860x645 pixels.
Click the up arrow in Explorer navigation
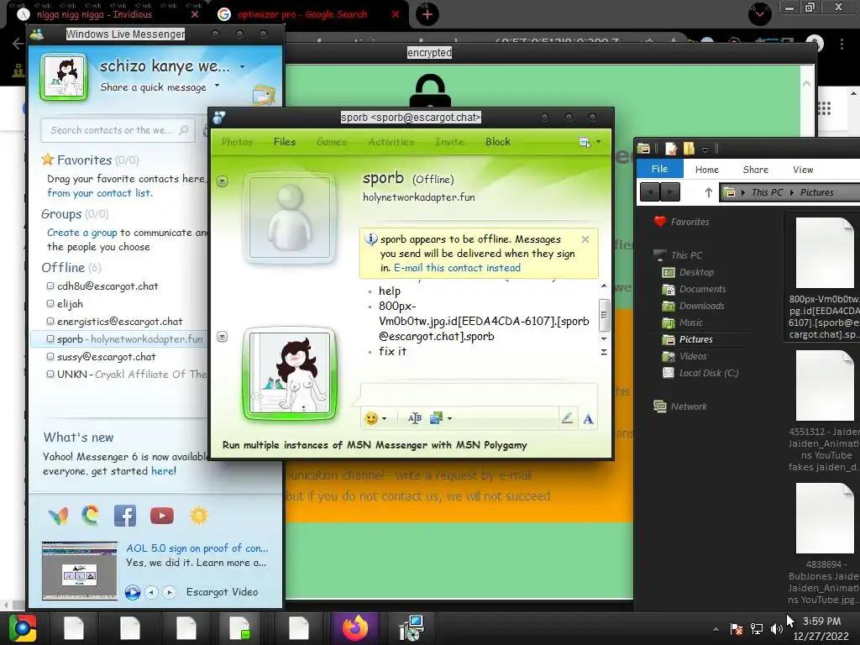pyautogui.click(x=708, y=192)
